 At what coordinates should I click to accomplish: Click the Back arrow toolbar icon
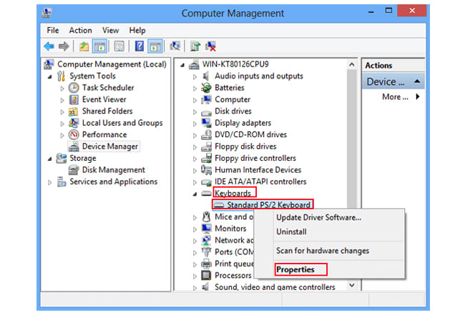49,46
